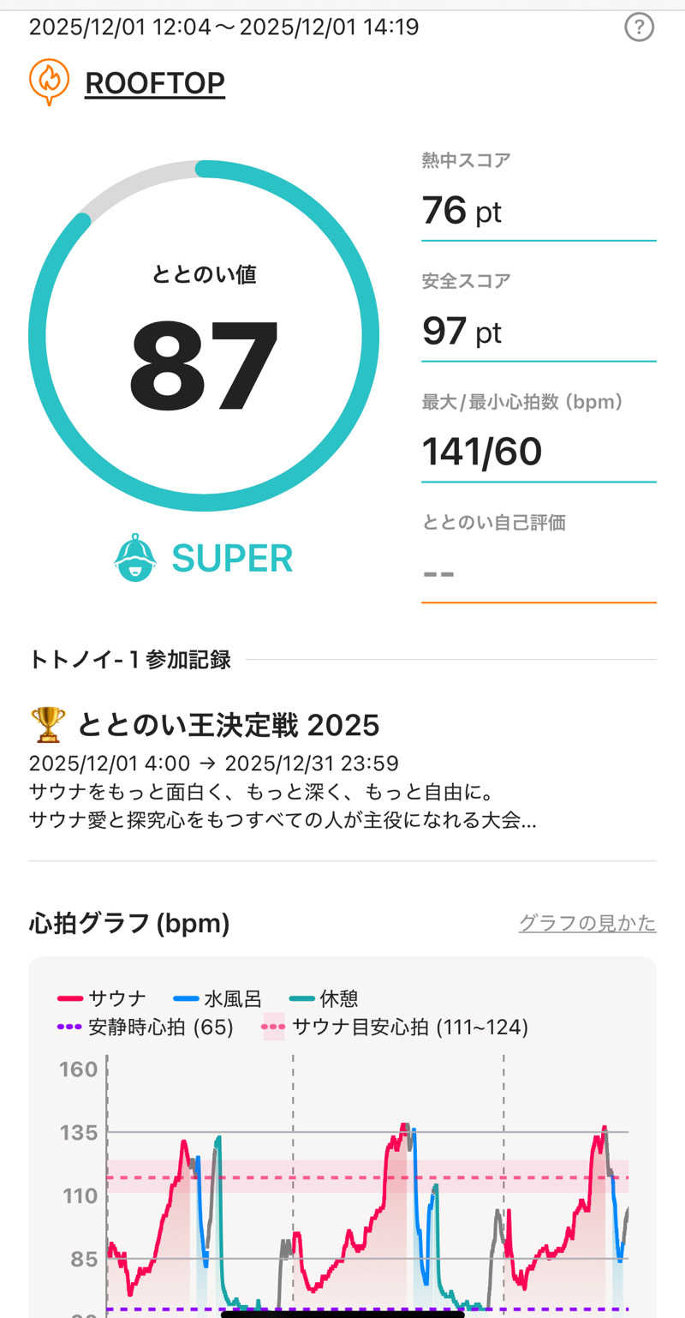685x1318 pixels.
Task: Click the help question mark icon
Action: (639, 28)
